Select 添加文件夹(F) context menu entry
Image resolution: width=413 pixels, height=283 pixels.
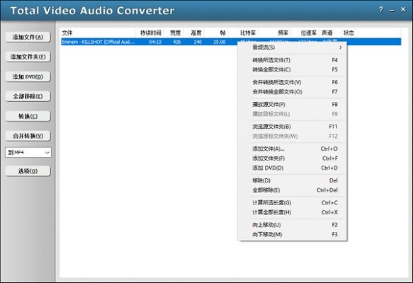tap(293, 158)
